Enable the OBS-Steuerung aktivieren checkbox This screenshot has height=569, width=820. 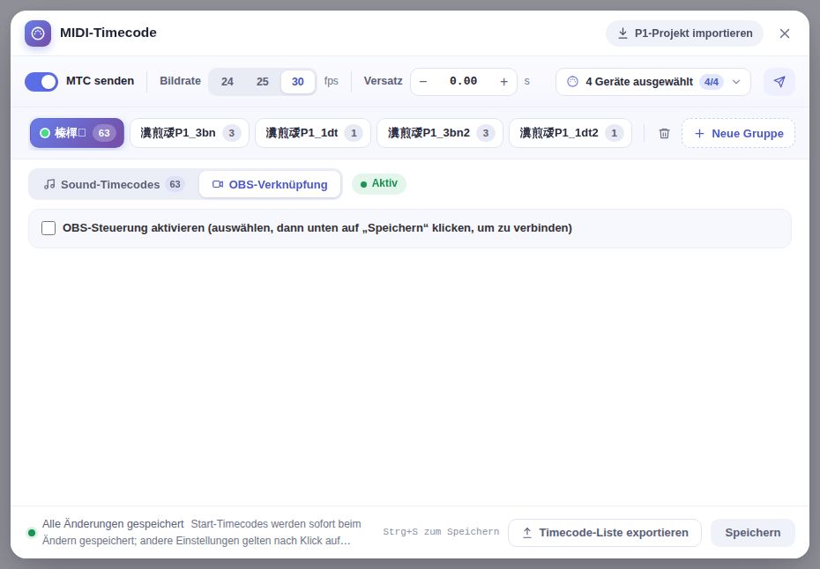tap(48, 228)
